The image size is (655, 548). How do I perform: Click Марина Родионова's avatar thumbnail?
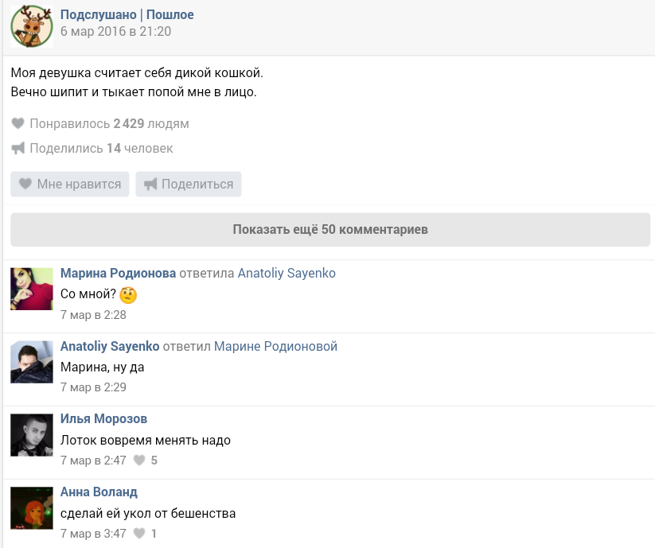[x=32, y=289]
